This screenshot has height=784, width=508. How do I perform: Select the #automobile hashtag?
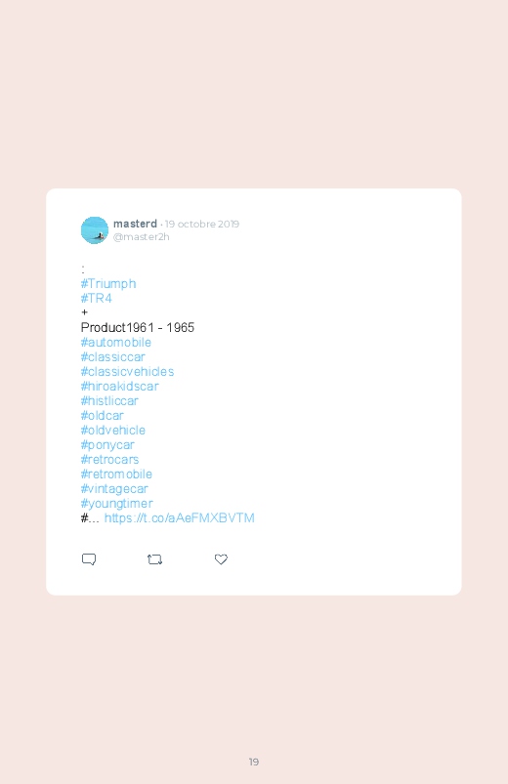[x=115, y=342]
